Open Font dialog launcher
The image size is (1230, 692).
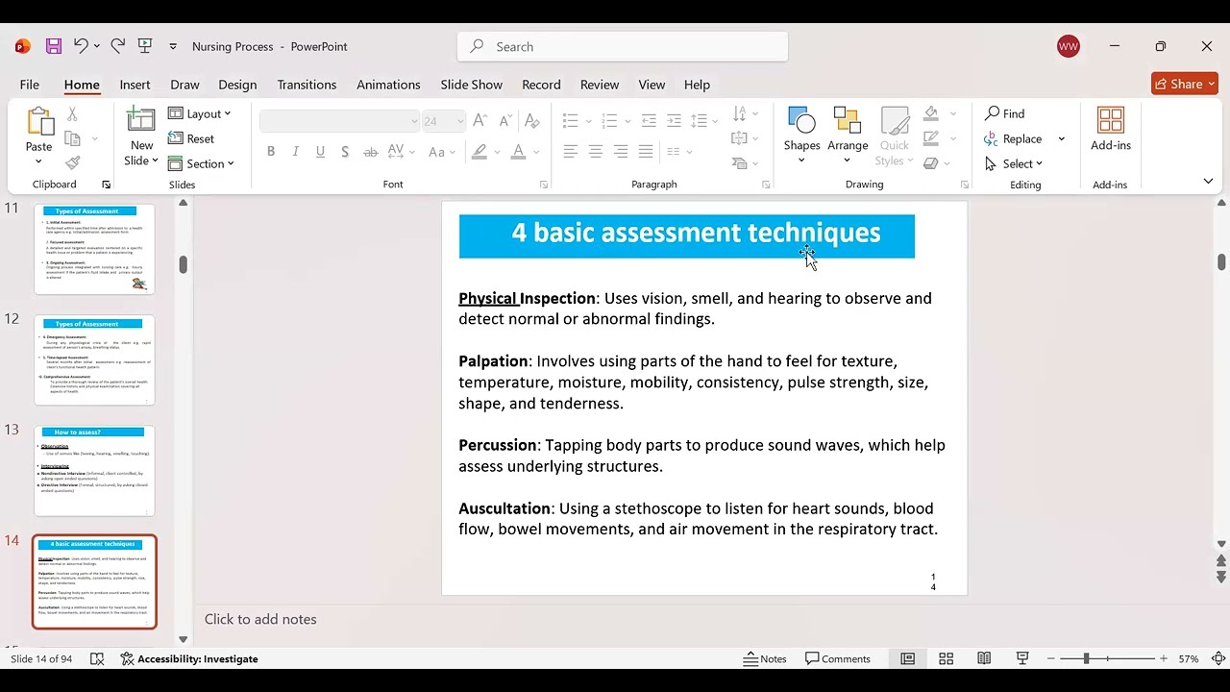tap(544, 185)
